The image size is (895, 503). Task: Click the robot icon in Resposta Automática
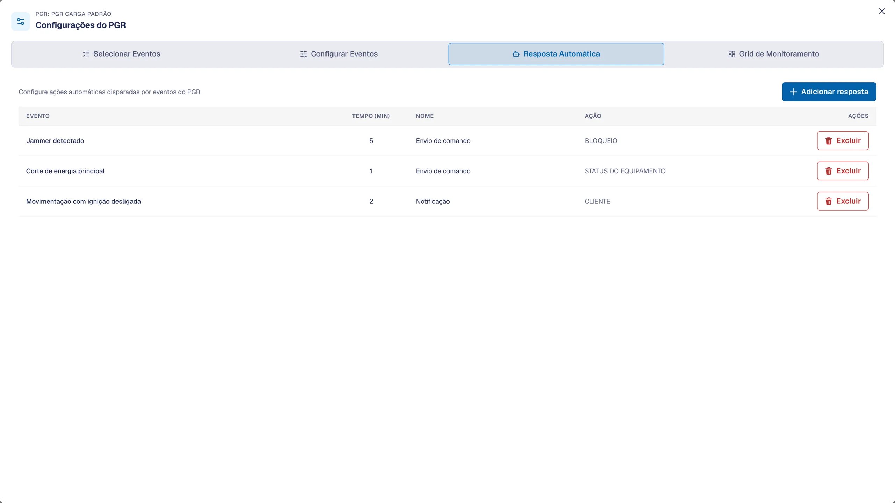pyautogui.click(x=516, y=54)
